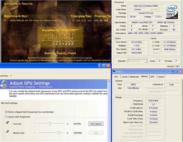Click the Memory bus plus sign
The image size is (183, 142).
click(x=68, y=133)
